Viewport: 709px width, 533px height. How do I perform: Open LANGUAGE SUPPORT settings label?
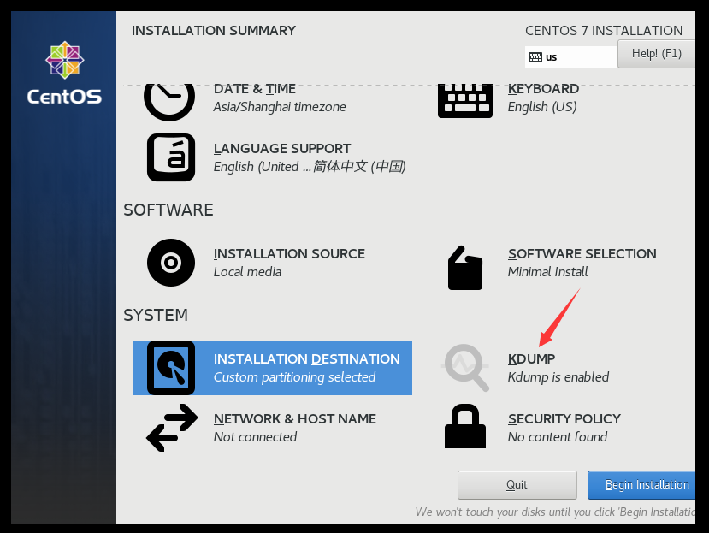[282, 148]
